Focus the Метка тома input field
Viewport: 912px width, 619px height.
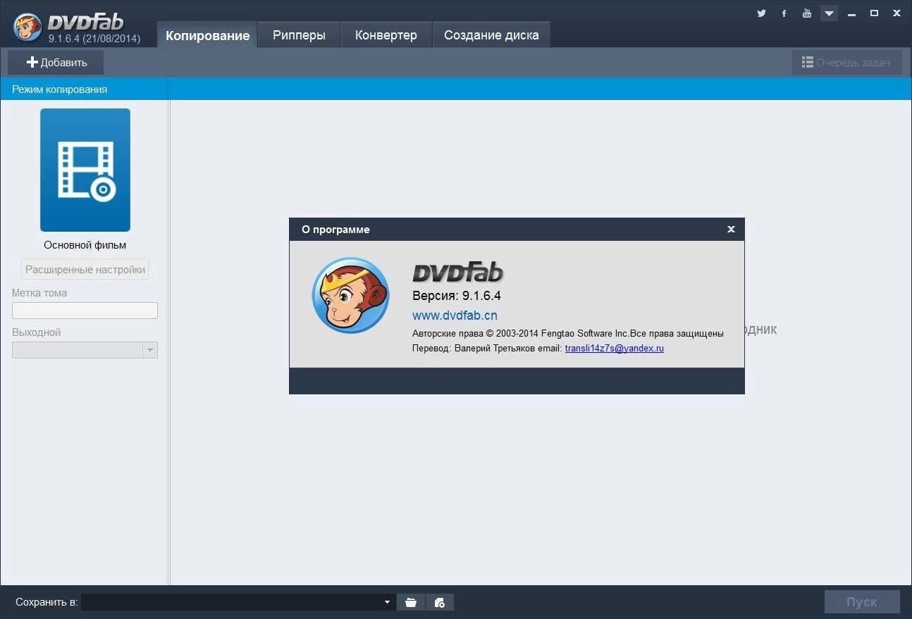(x=85, y=311)
